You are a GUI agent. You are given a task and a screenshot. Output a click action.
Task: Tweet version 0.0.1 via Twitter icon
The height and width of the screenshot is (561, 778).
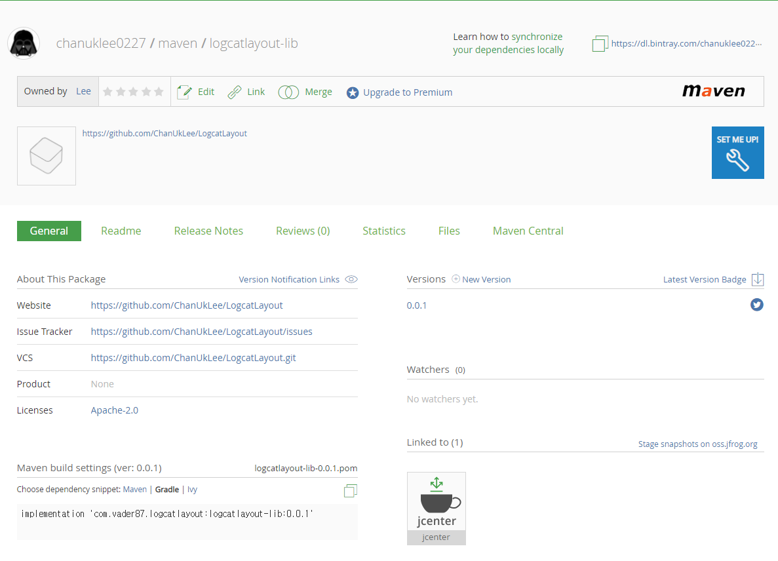(756, 305)
